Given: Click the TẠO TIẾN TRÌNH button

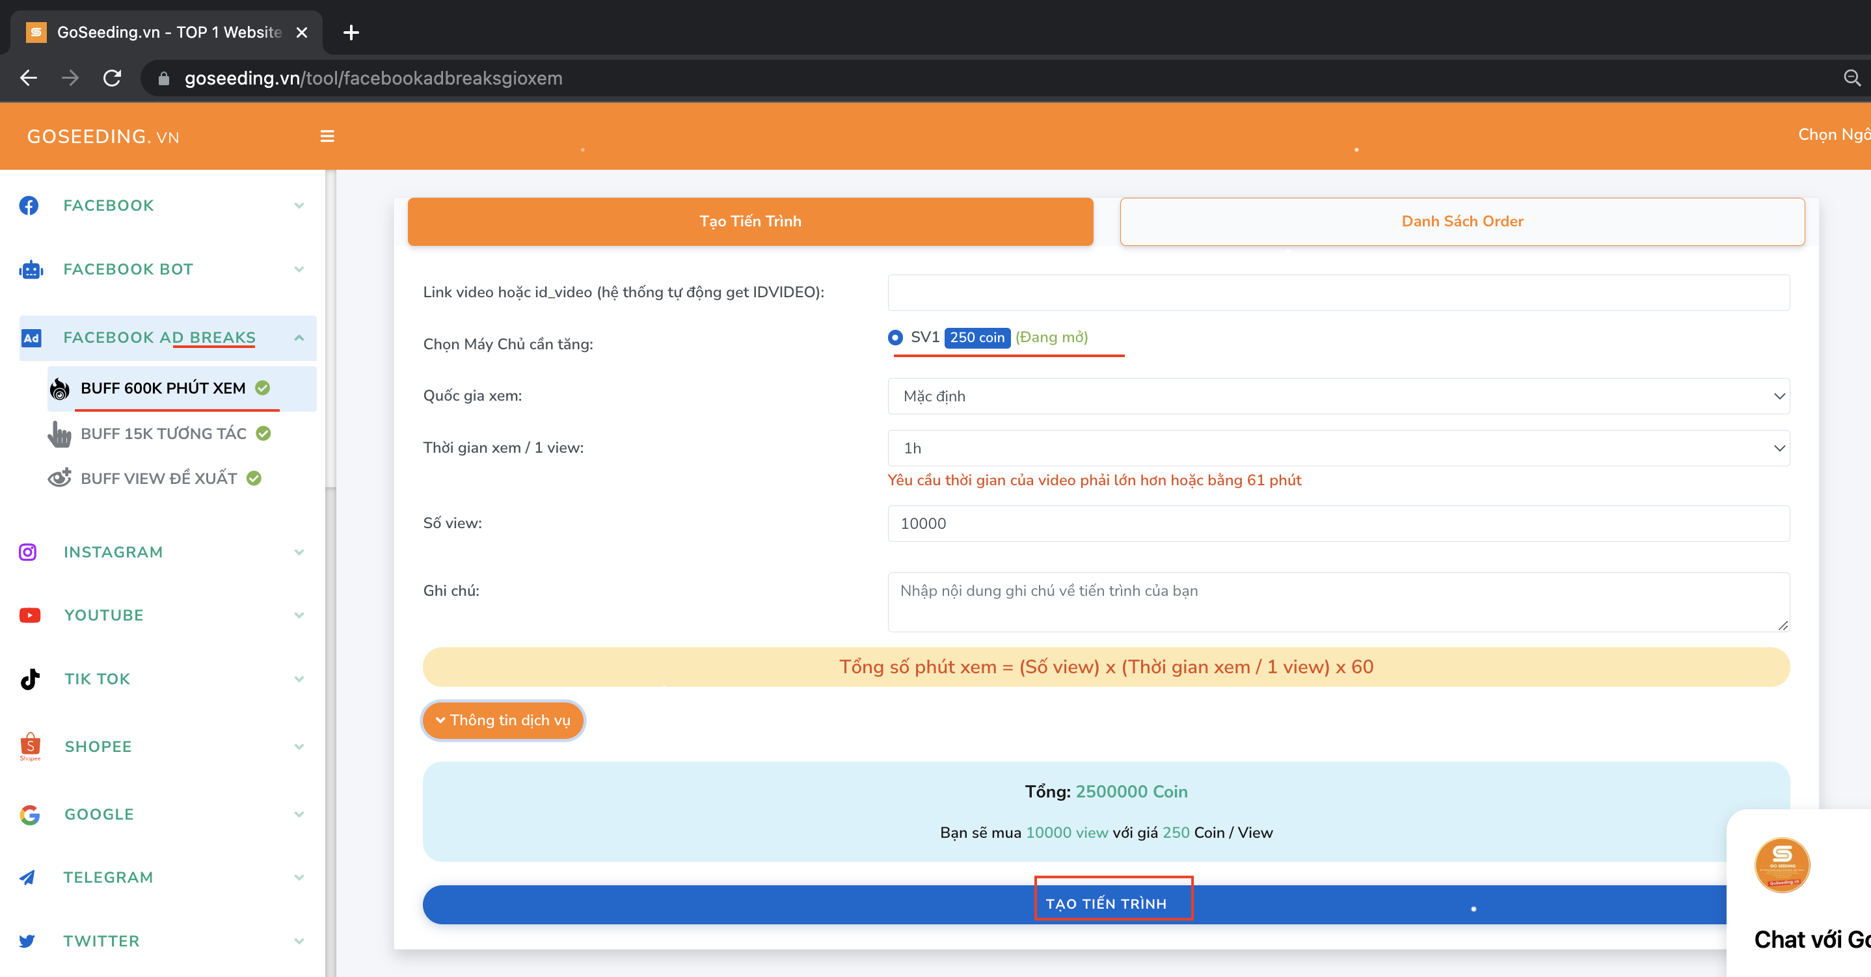Looking at the screenshot, I should (x=1106, y=903).
